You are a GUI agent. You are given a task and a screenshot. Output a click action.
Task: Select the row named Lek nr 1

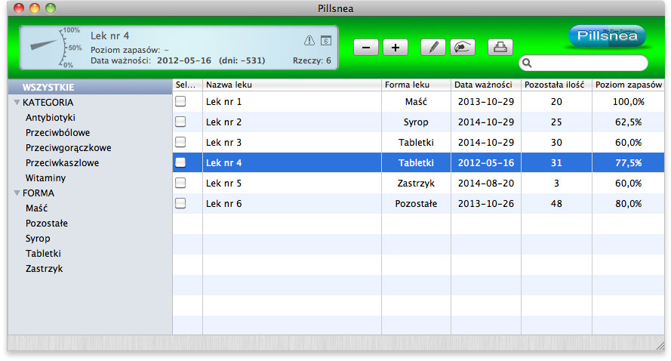pyautogui.click(x=418, y=101)
